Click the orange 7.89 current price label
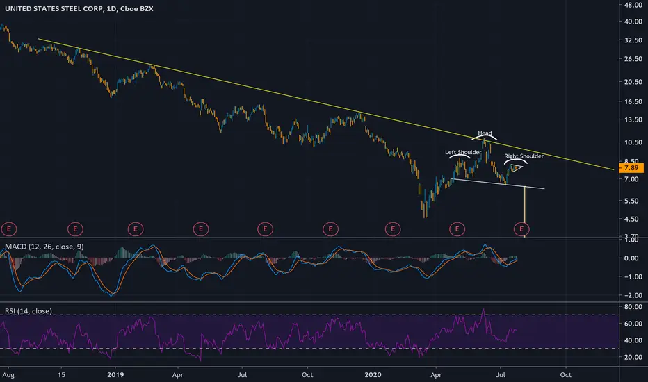The width and height of the screenshot is (648, 382). pos(631,168)
